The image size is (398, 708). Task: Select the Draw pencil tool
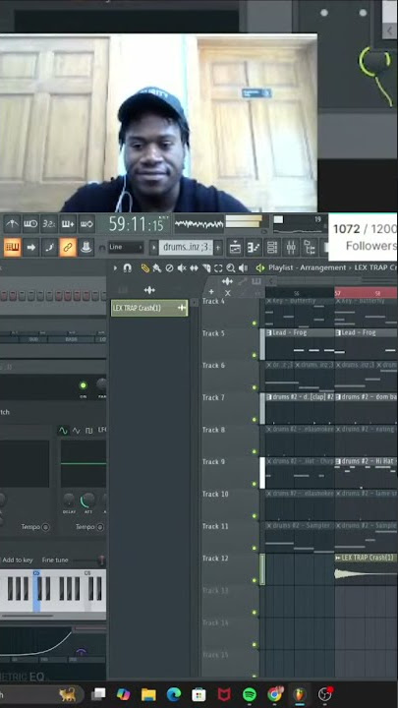click(144, 268)
